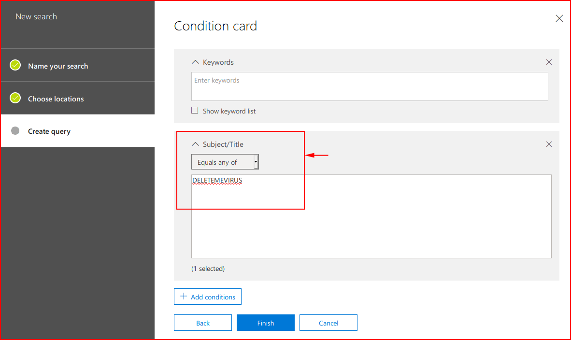The width and height of the screenshot is (571, 340).
Task: Remove the Subject/Title condition card
Action: coord(549,144)
